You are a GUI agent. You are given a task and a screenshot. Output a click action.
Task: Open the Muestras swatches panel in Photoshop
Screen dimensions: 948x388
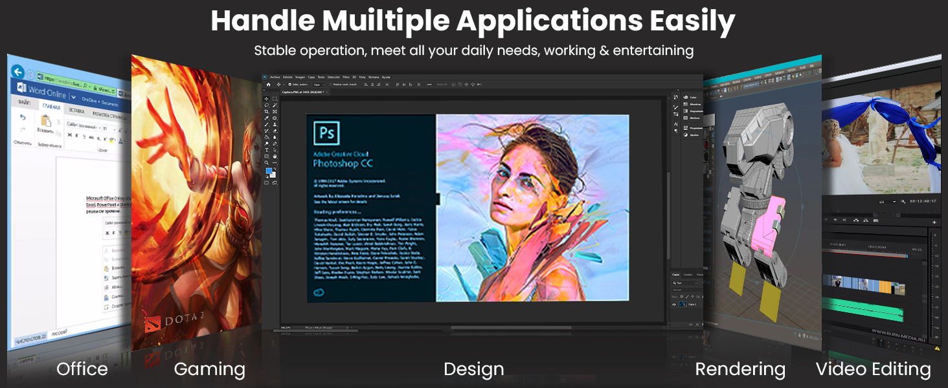tap(686, 104)
